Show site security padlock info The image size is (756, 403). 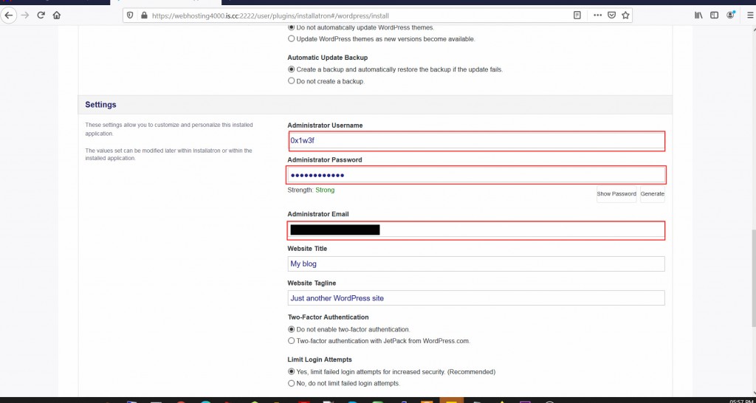click(144, 15)
